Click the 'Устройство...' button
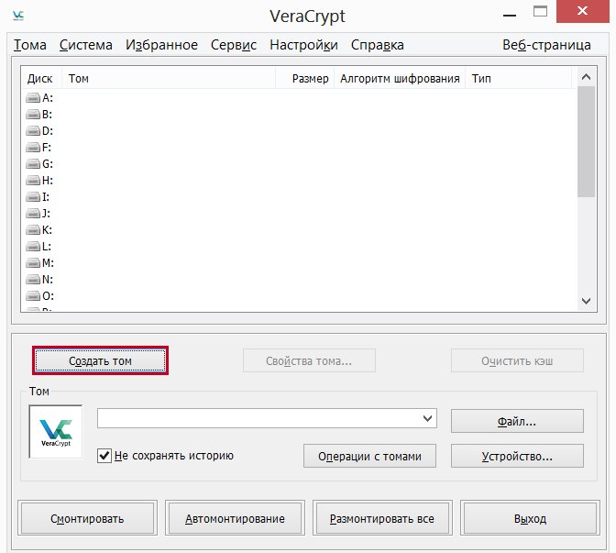The height and width of the screenshot is (553, 616). point(517,456)
